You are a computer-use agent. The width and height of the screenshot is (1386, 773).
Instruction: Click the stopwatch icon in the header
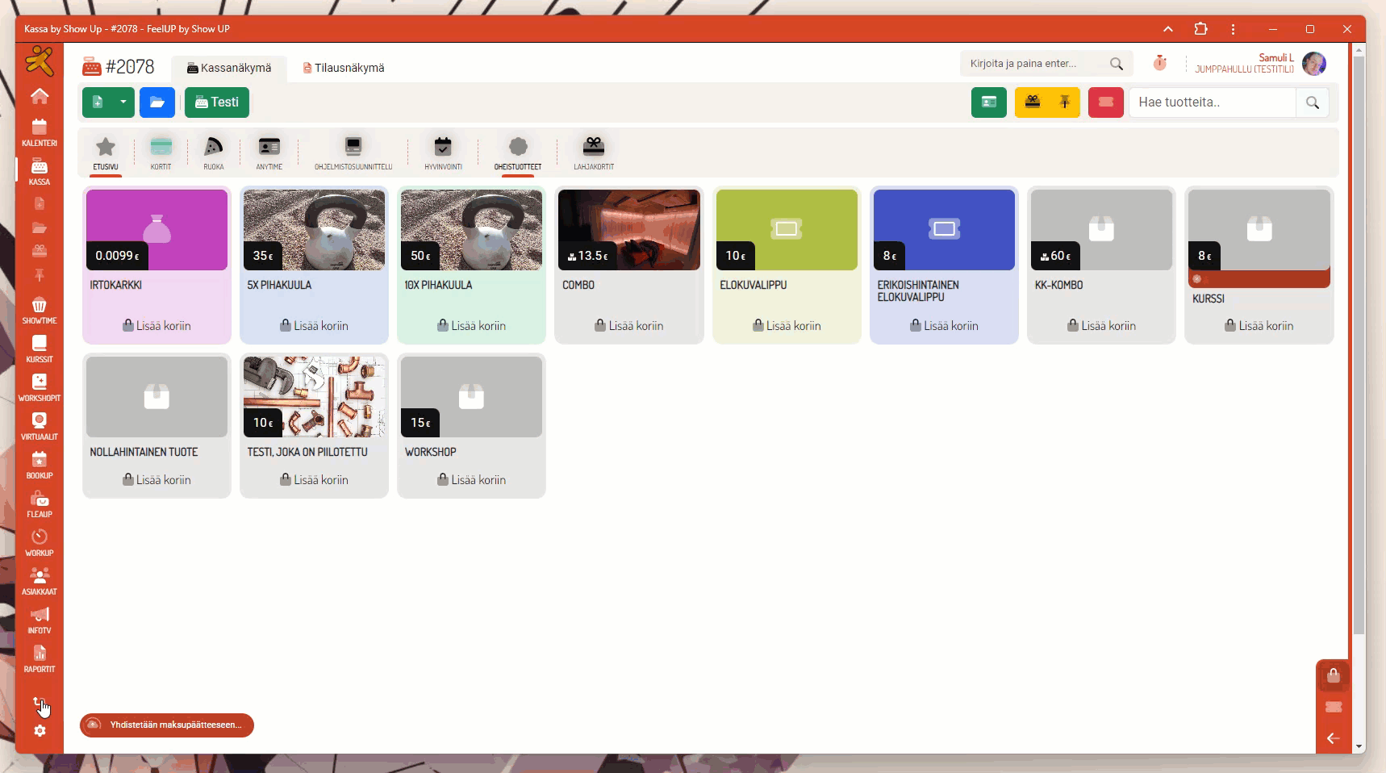[1159, 63]
